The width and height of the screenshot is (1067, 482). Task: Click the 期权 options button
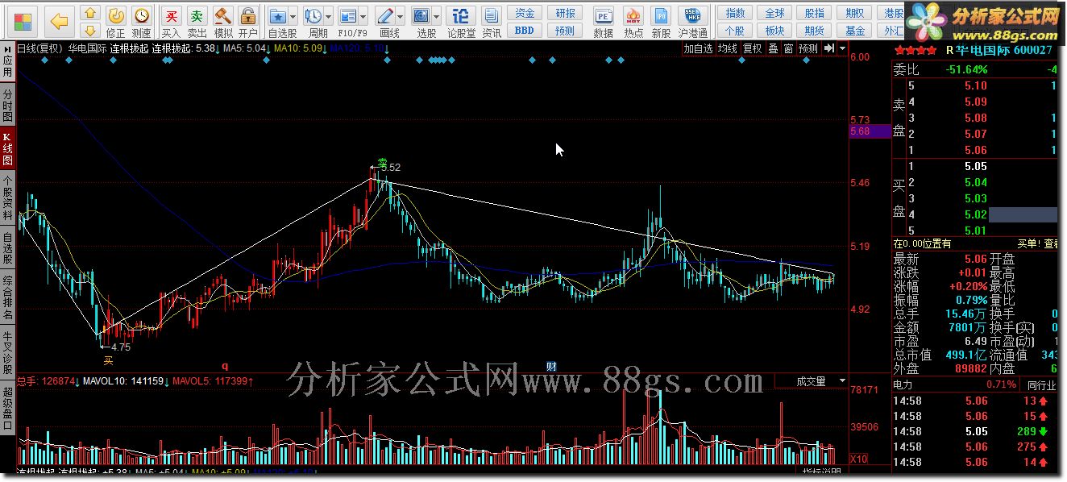855,13
